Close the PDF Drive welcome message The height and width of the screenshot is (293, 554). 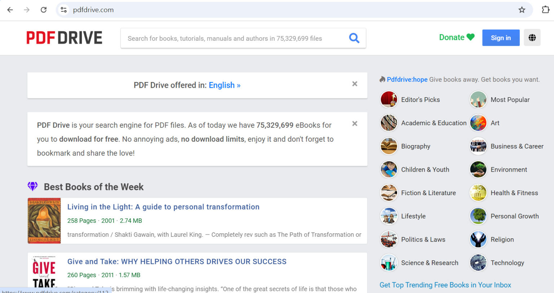355,123
